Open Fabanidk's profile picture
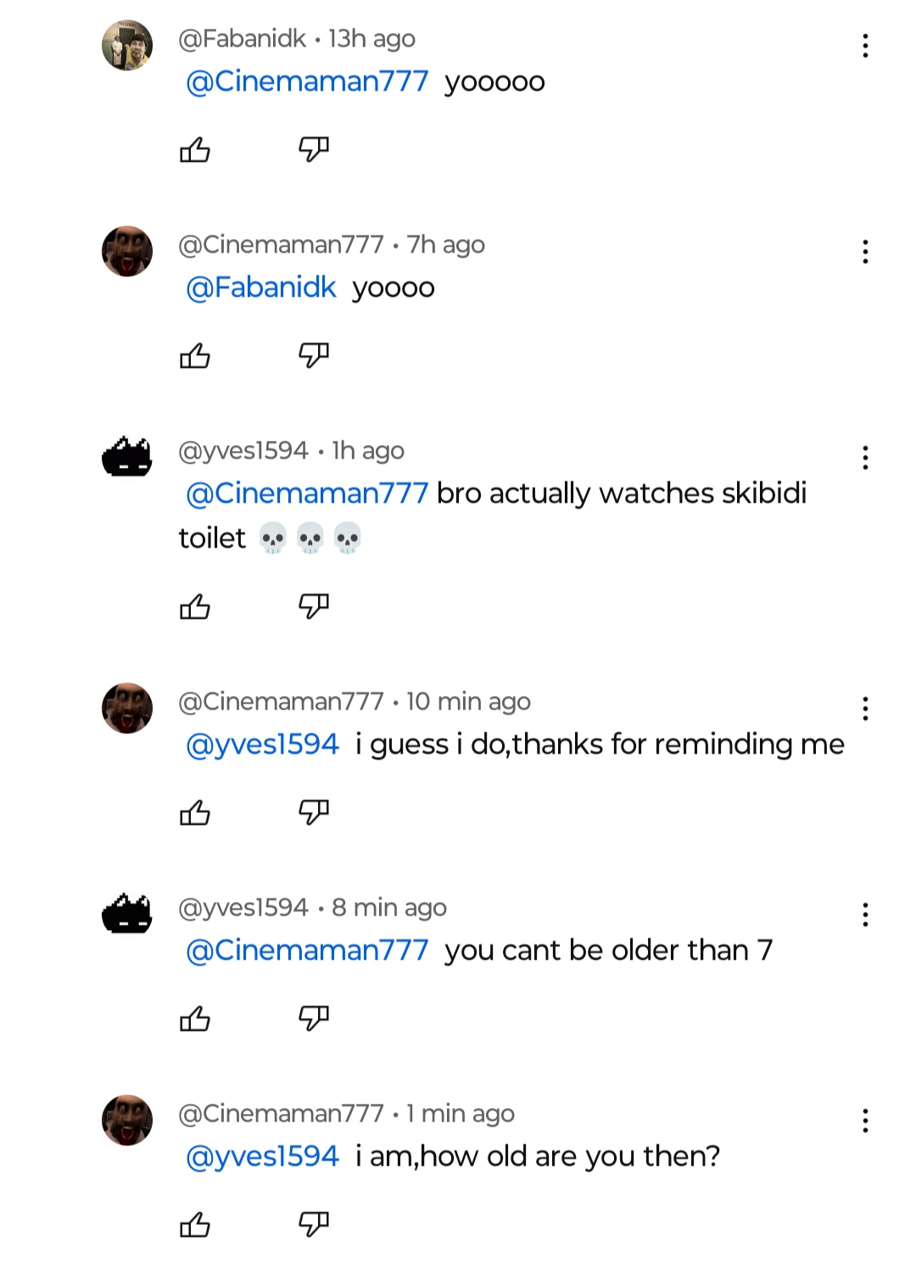916x1270 pixels. [127, 45]
